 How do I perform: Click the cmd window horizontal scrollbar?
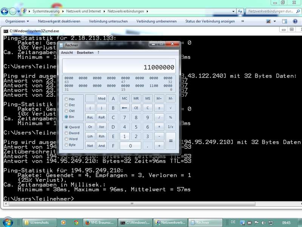132,204
